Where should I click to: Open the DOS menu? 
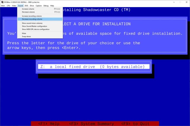pyautogui.click(x=26, y=6)
